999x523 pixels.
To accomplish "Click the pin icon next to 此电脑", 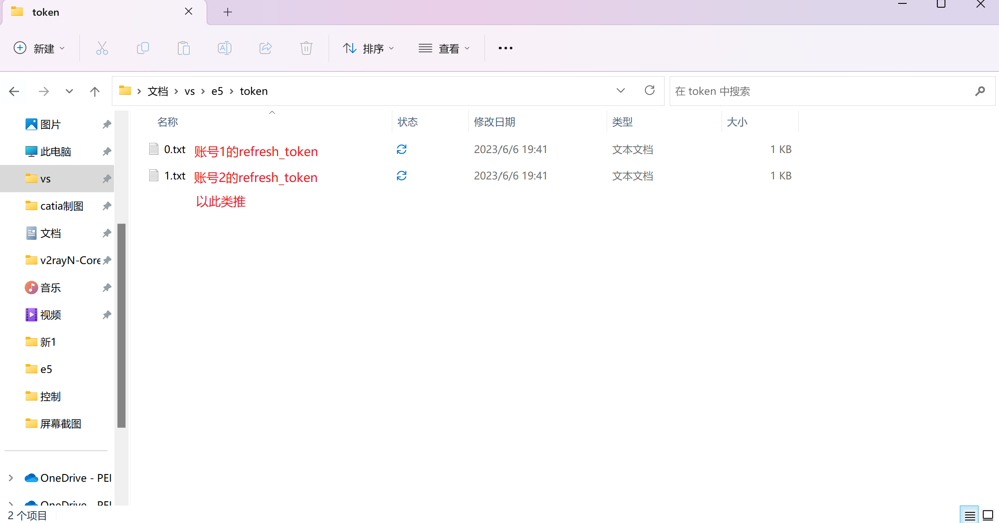I will [x=107, y=151].
